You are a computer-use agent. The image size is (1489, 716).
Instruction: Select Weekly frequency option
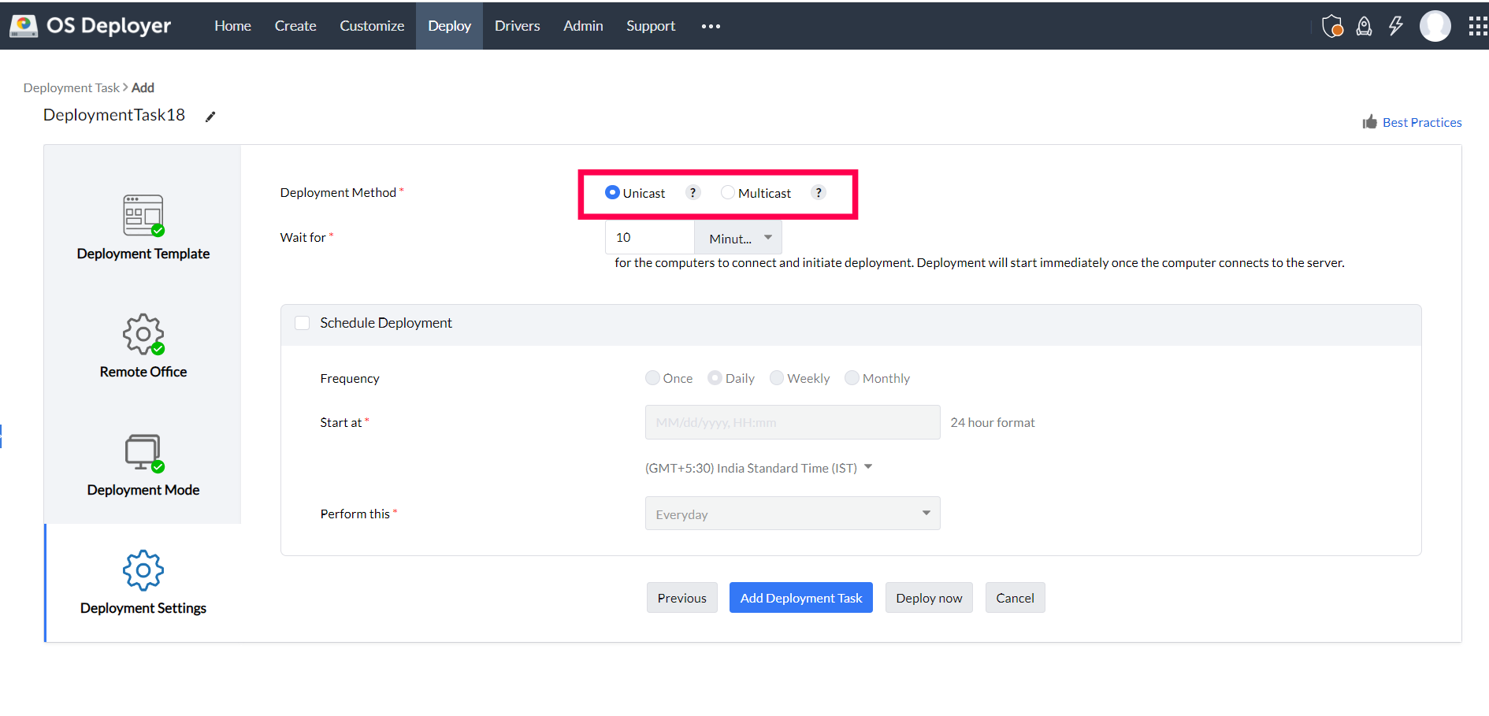[x=777, y=377]
